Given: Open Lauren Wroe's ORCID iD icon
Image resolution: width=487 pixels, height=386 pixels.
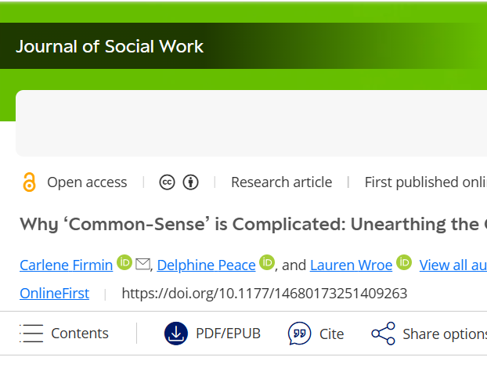Looking at the screenshot, I should (404, 263).
